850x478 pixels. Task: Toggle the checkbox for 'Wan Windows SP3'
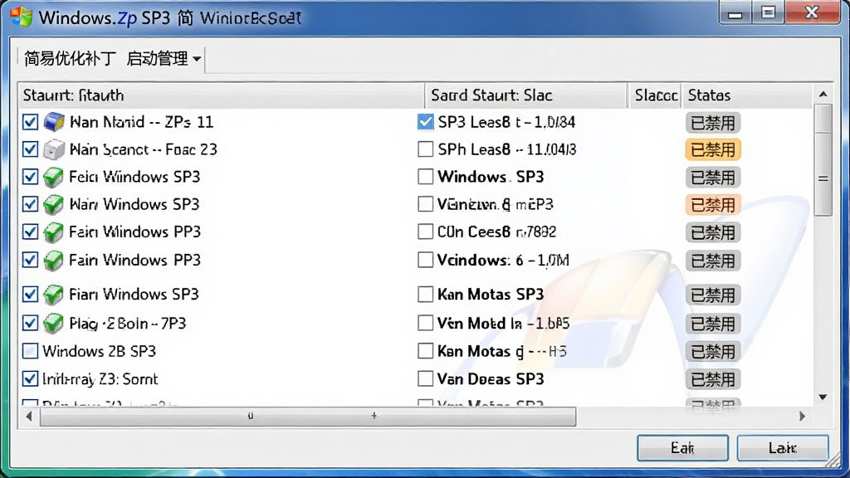click(x=31, y=204)
